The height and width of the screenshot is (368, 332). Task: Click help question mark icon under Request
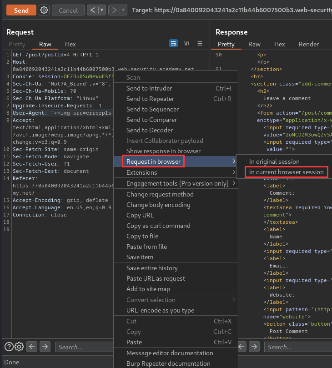click(9, 347)
